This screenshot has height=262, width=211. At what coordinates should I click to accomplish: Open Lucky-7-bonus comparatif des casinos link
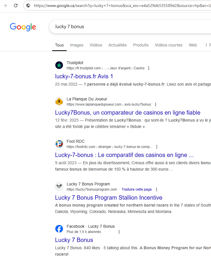[124, 155]
